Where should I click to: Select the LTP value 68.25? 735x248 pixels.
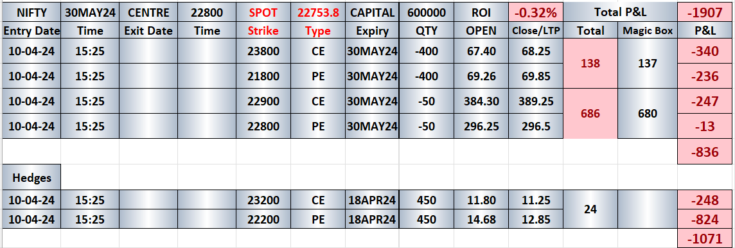click(535, 51)
